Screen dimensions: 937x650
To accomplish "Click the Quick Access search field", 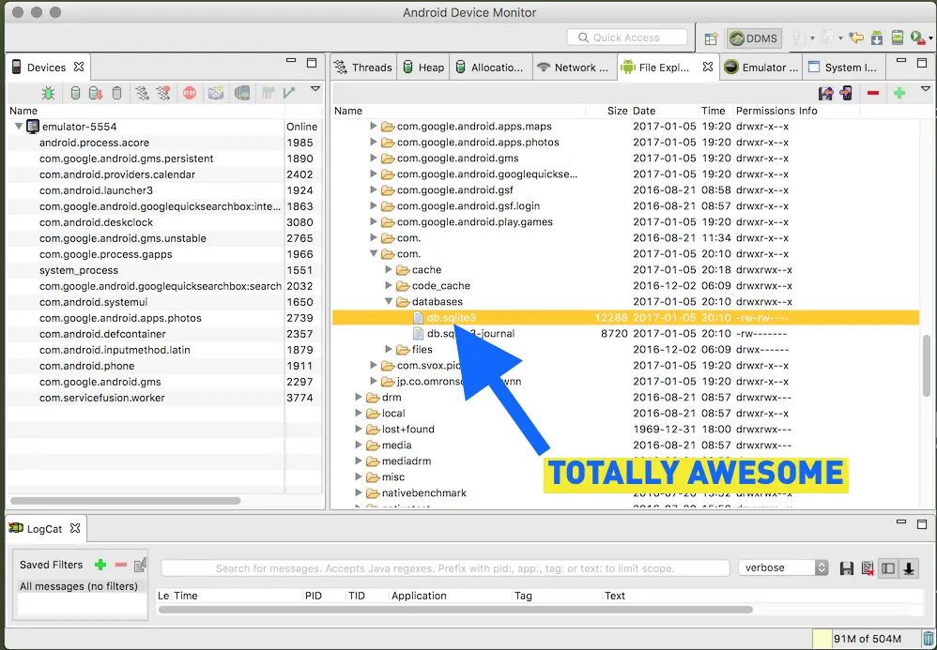I will [x=627, y=37].
